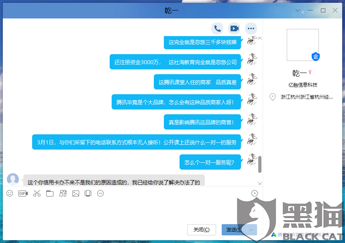Screen dimensions: 345x243
Task: Close the chat window with X
Action: pyautogui.click(x=335, y=10)
